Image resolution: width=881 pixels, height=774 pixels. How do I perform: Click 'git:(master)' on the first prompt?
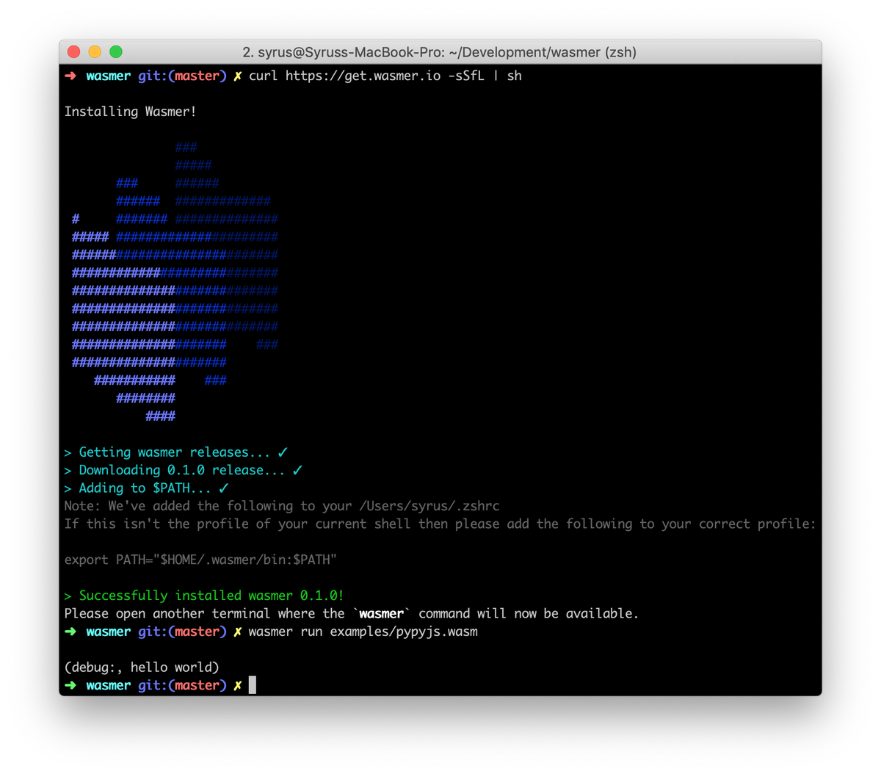point(182,76)
